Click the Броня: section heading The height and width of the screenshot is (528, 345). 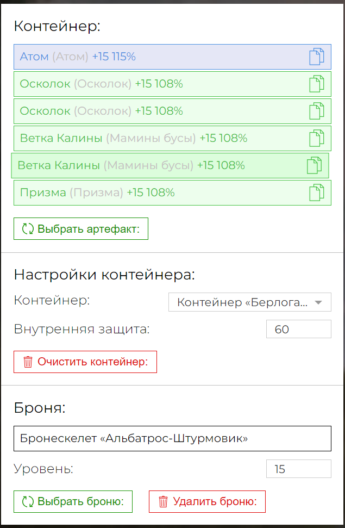(x=39, y=408)
